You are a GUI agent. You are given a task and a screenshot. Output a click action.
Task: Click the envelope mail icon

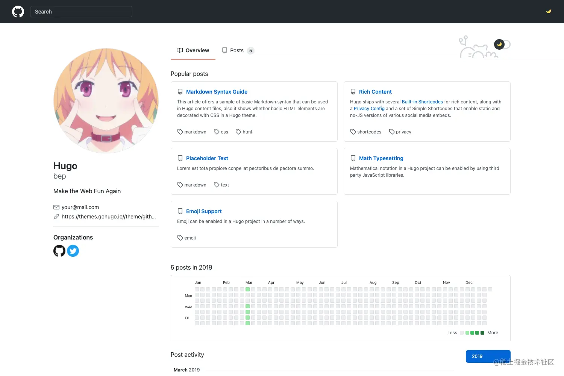click(56, 207)
